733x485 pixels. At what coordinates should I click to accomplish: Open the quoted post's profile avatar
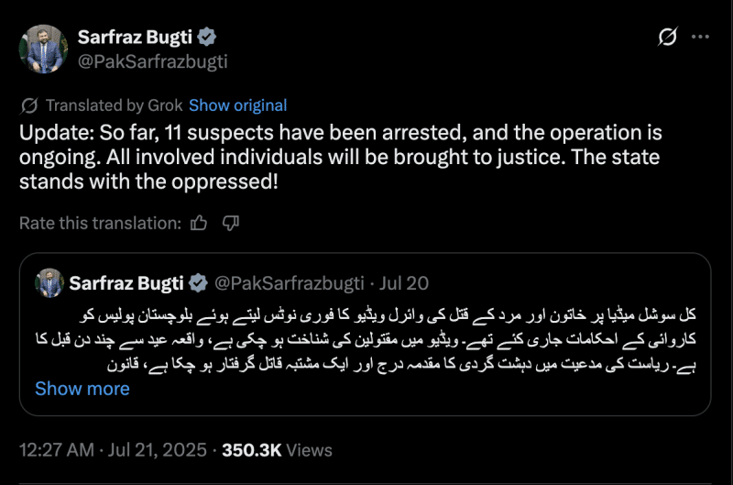tap(48, 282)
